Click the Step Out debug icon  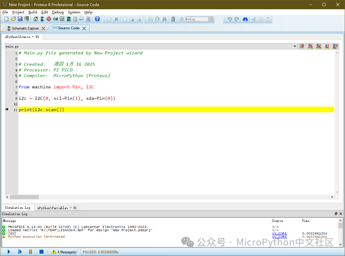point(327,46)
